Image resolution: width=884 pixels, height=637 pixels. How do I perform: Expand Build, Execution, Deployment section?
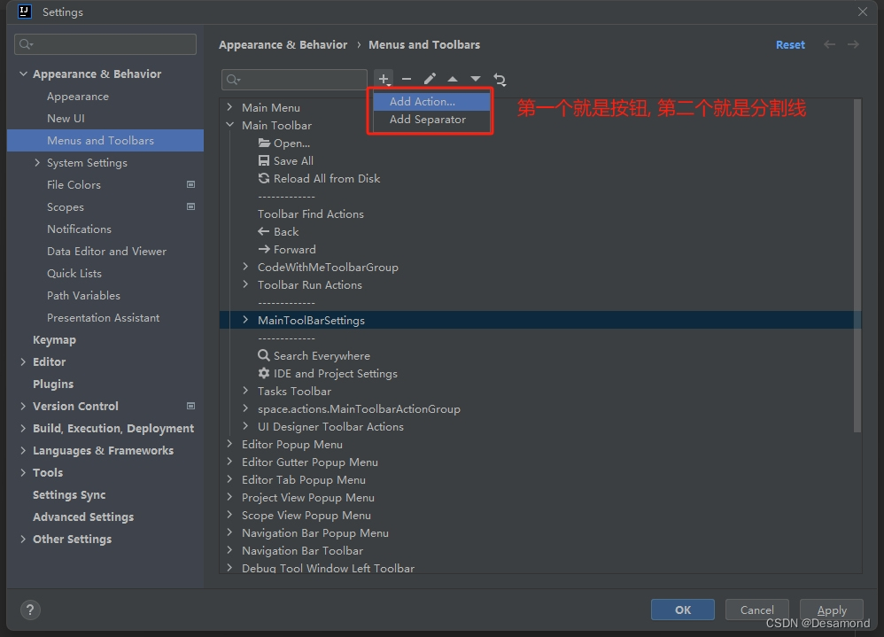pos(23,428)
